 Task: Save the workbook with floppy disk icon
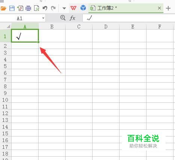12,8
